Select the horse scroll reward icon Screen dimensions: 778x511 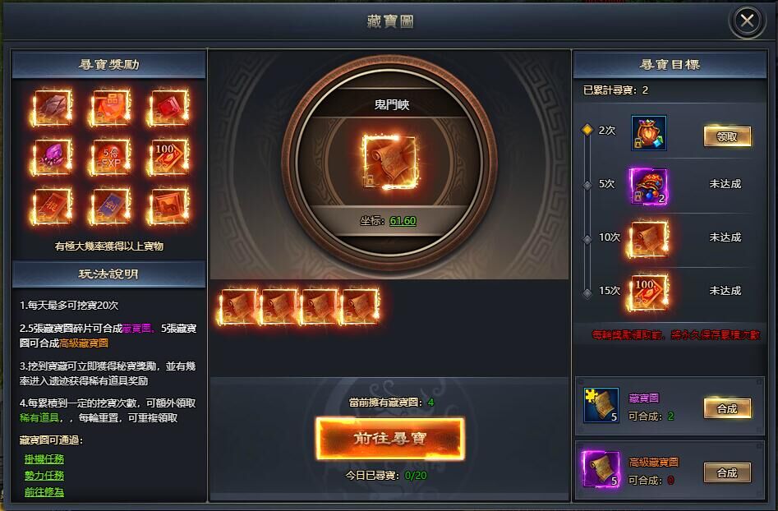[168, 206]
